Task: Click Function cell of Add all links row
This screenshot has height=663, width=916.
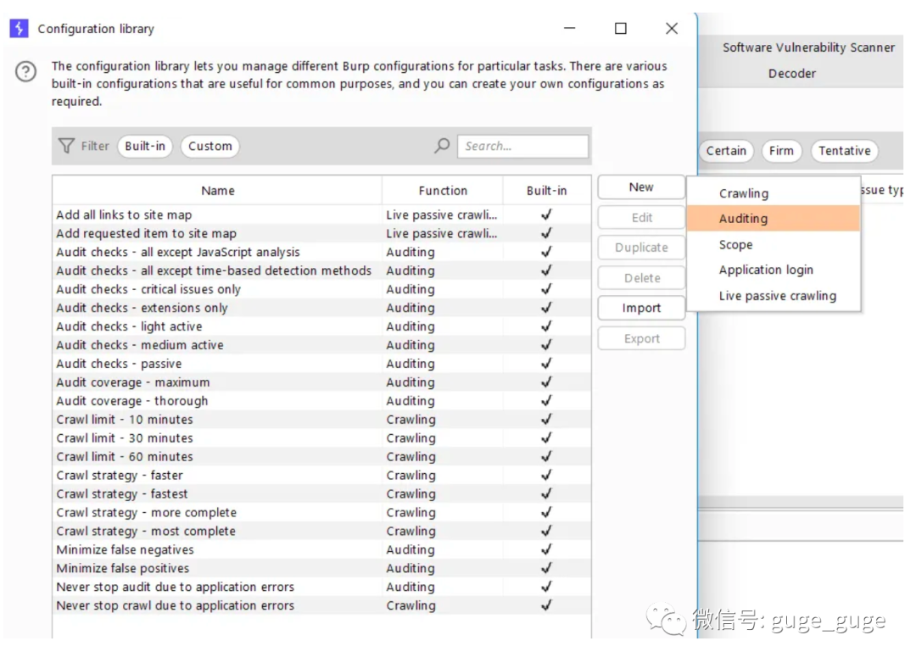Action: pyautogui.click(x=442, y=215)
